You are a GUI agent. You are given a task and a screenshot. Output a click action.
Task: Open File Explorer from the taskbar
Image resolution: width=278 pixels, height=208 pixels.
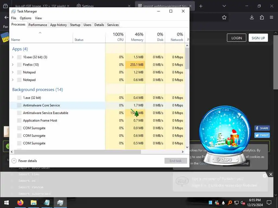pyautogui.click(x=33, y=203)
